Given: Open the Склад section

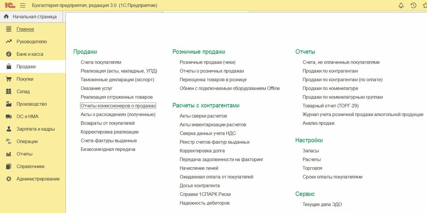Looking at the screenshot, I should 23,91.
